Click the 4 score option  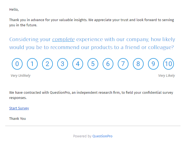pyautogui.click(x=78, y=64)
